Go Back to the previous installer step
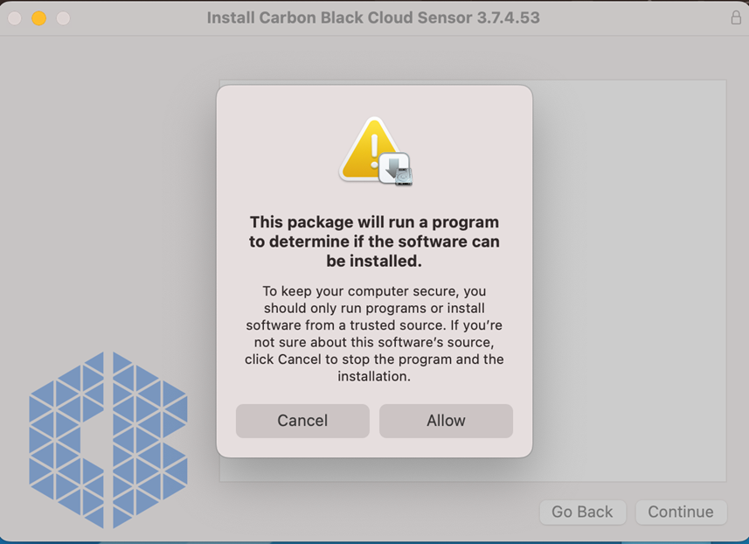This screenshot has width=749, height=544. [582, 512]
